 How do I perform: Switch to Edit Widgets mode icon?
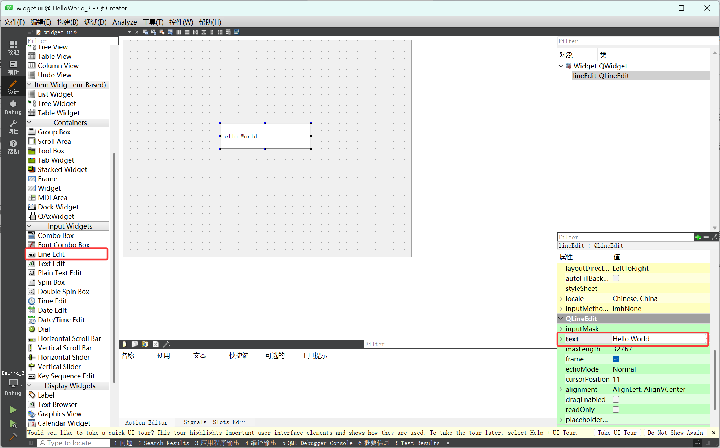click(x=145, y=32)
